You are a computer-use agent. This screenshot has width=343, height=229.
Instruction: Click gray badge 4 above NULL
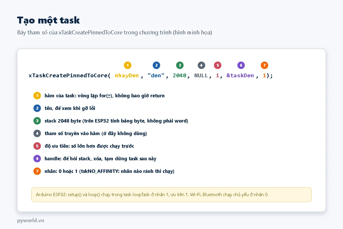click(201, 65)
